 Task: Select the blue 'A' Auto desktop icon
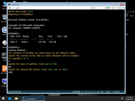point(4,31)
